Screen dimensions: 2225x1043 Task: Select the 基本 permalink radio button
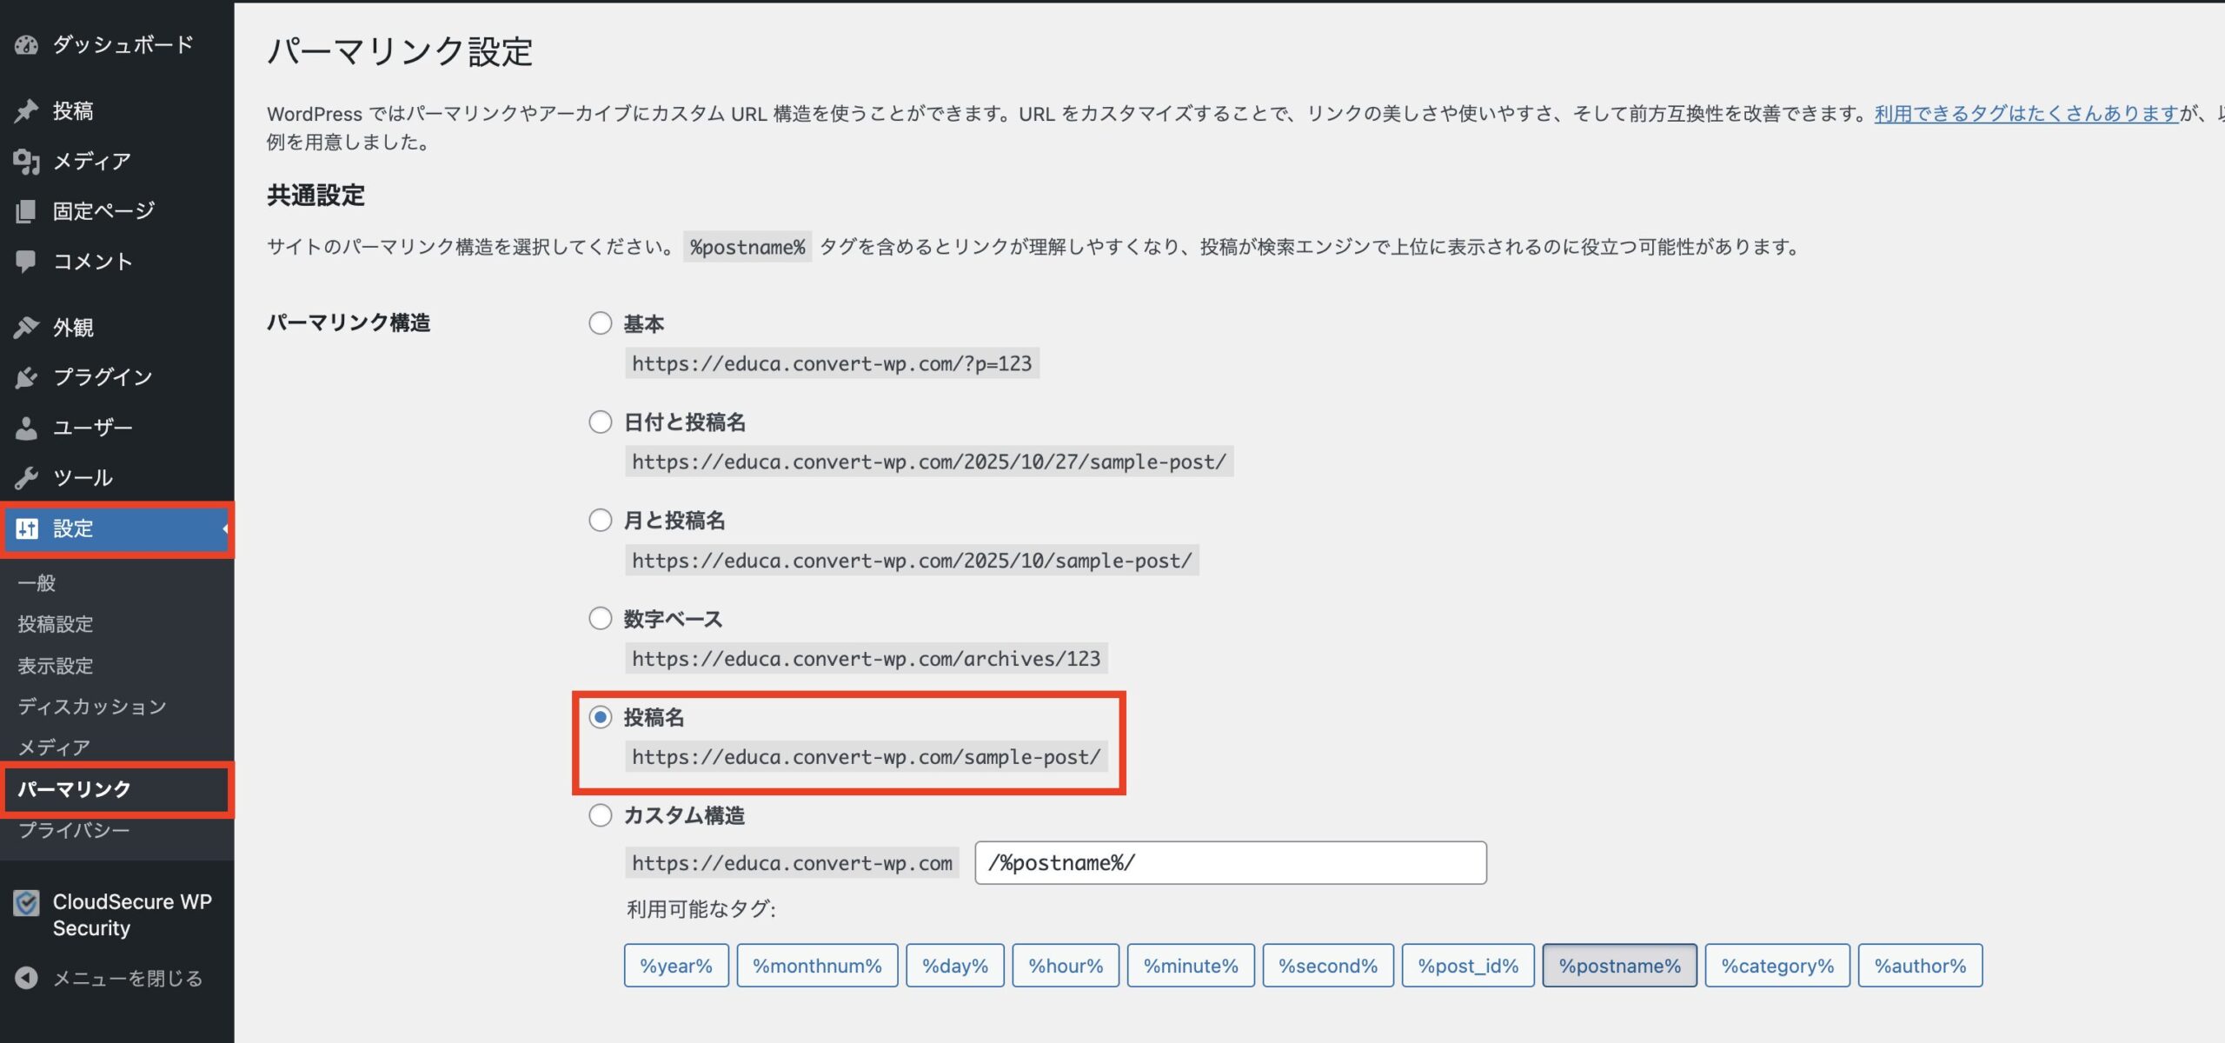point(600,323)
